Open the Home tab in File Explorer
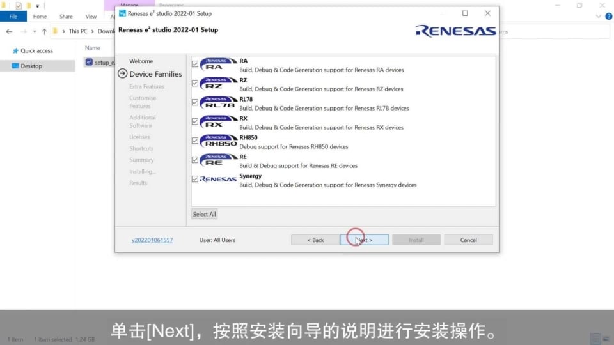614x345 pixels. click(x=40, y=17)
